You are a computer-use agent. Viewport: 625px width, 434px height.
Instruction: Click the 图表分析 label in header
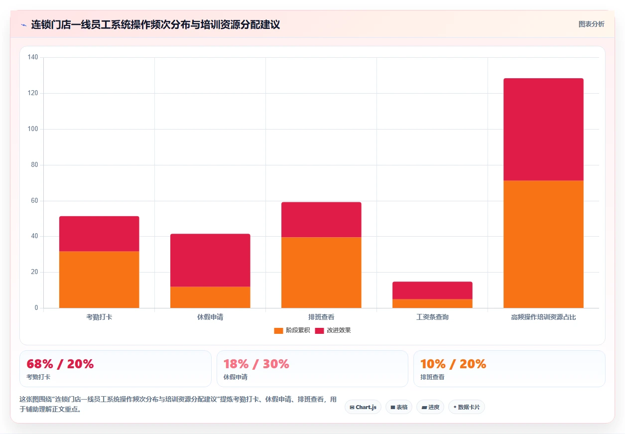[x=591, y=24]
